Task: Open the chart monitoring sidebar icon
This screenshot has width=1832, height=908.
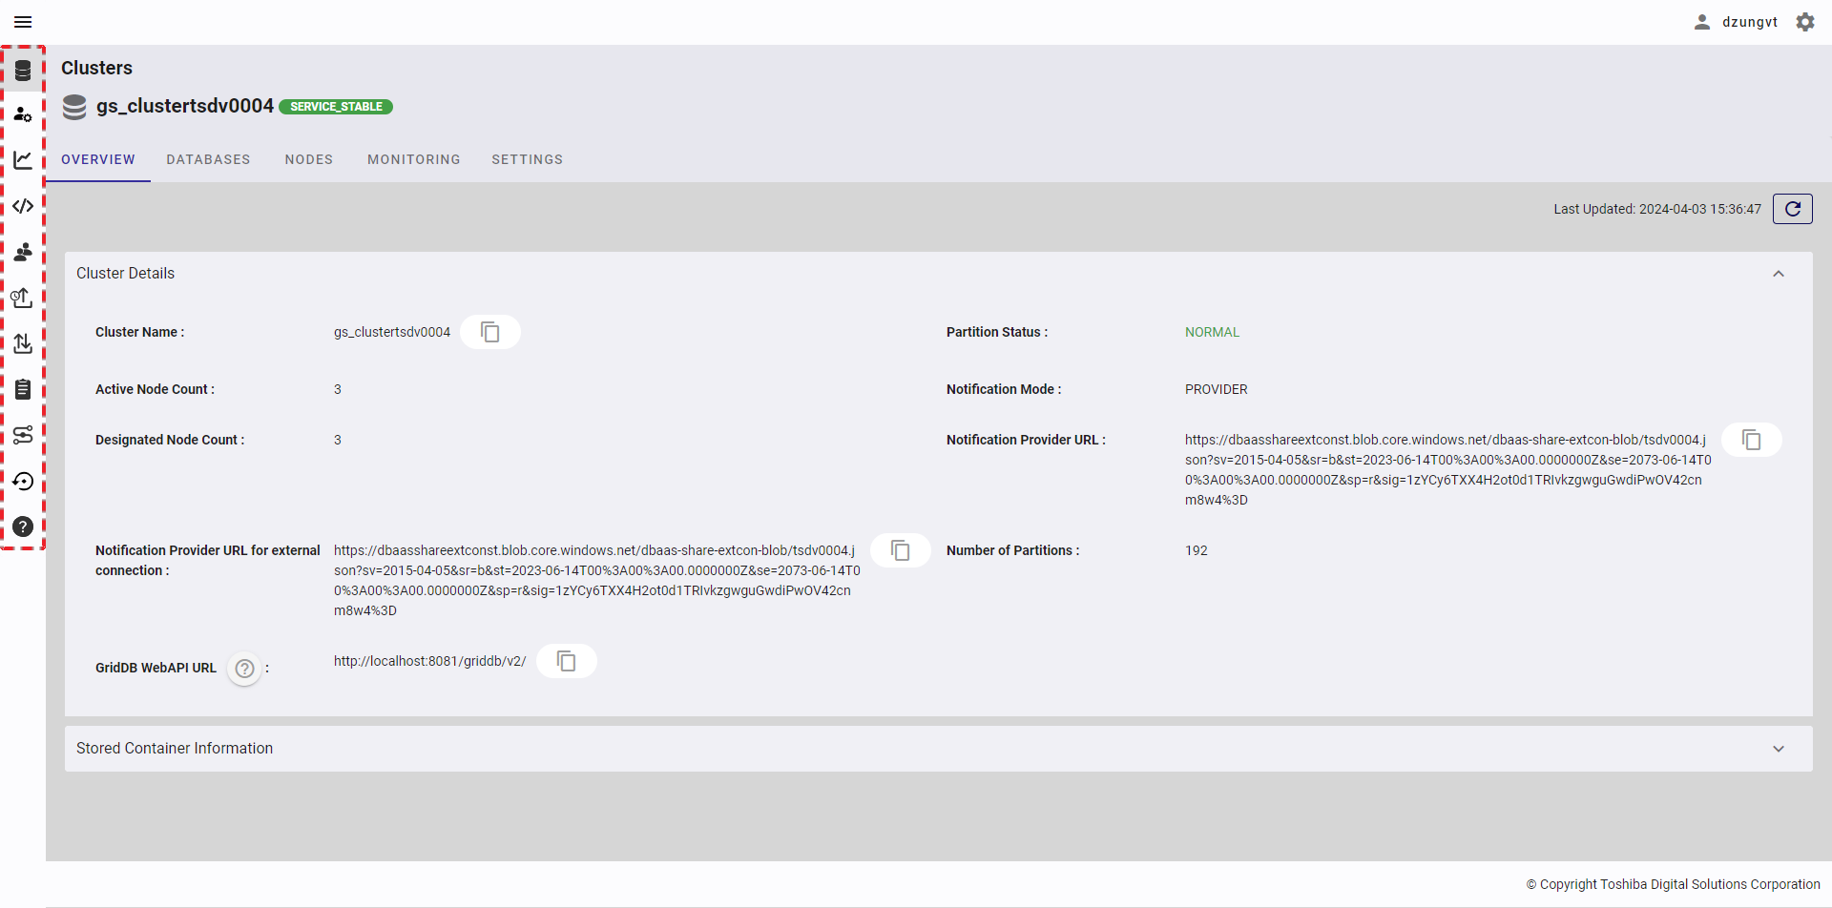Action: coord(23,160)
